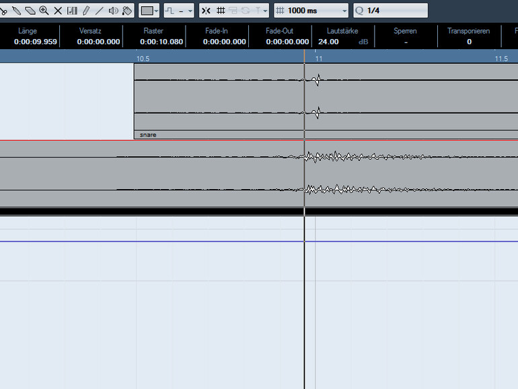Open the 1/4 quantize value selector
The width and height of the screenshot is (518, 389).
point(390,11)
